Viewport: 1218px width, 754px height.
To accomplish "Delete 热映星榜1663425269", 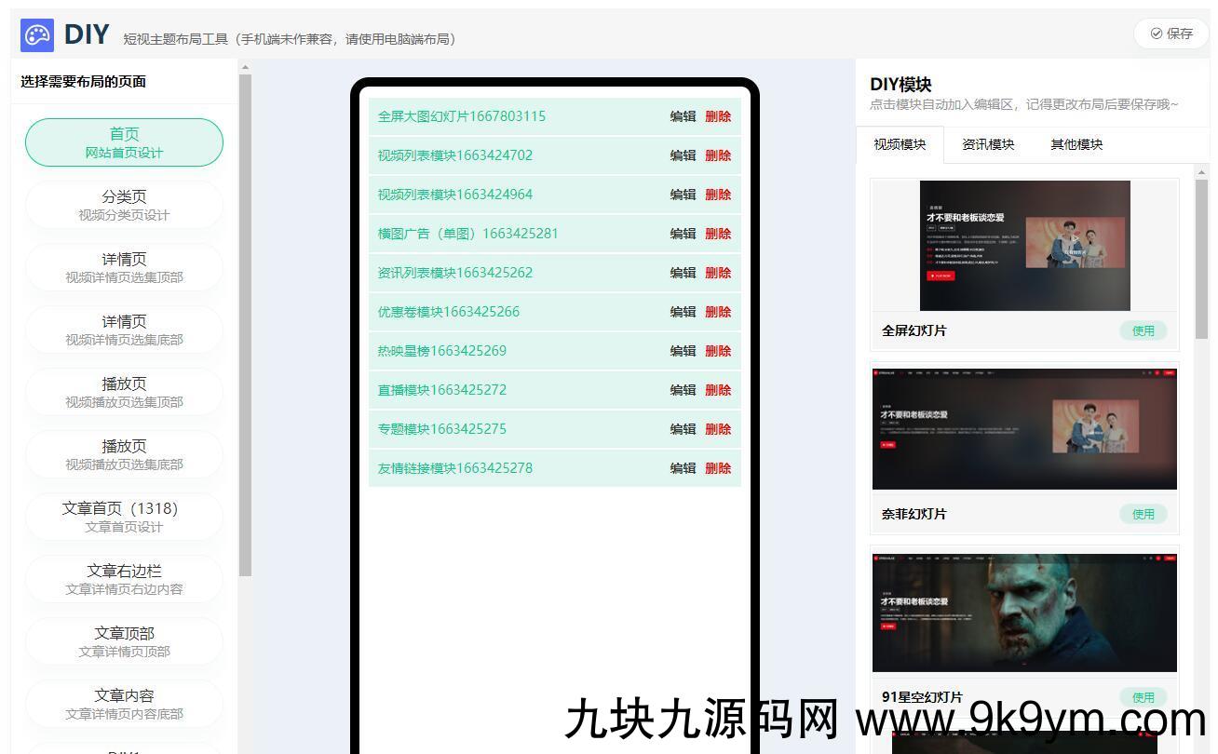I will pos(718,351).
